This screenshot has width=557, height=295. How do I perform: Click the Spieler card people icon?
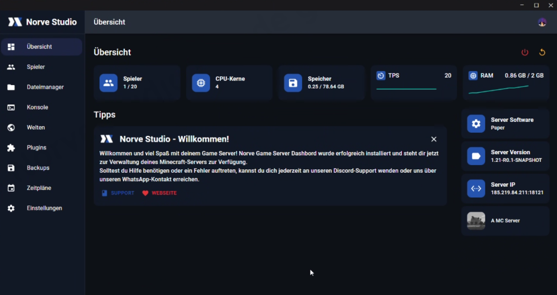click(108, 83)
